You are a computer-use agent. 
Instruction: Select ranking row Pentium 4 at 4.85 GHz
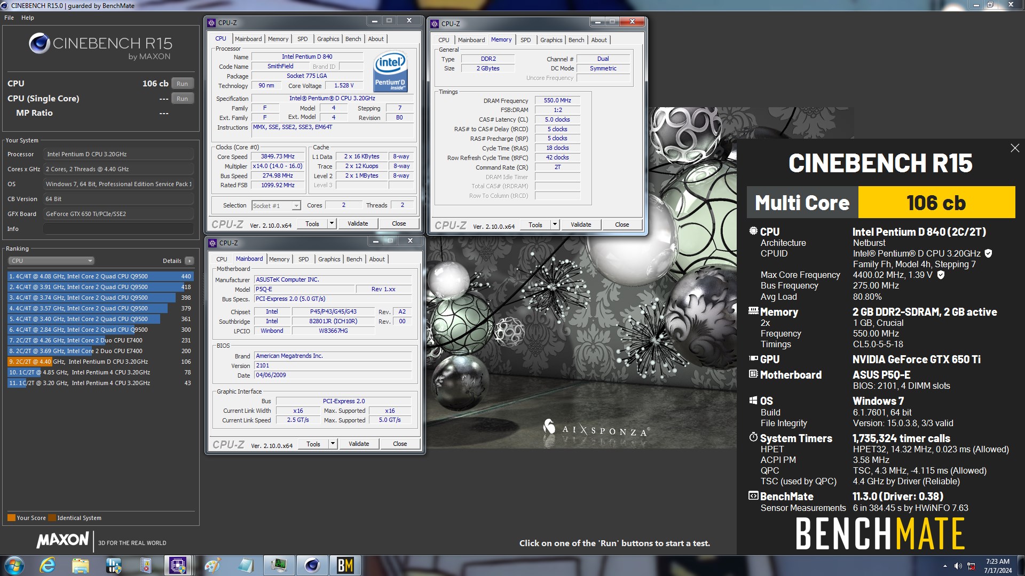[x=100, y=372]
